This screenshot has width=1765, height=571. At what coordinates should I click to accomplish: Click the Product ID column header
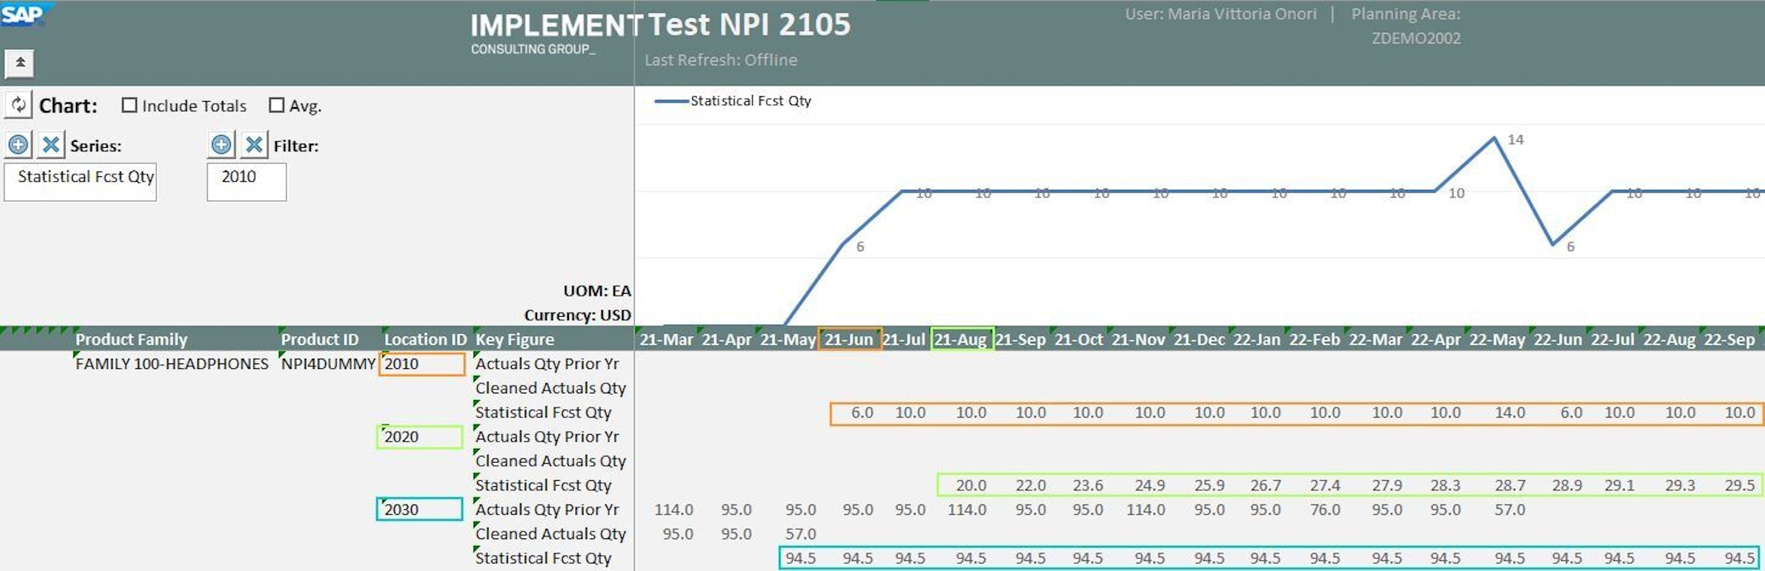(x=319, y=339)
